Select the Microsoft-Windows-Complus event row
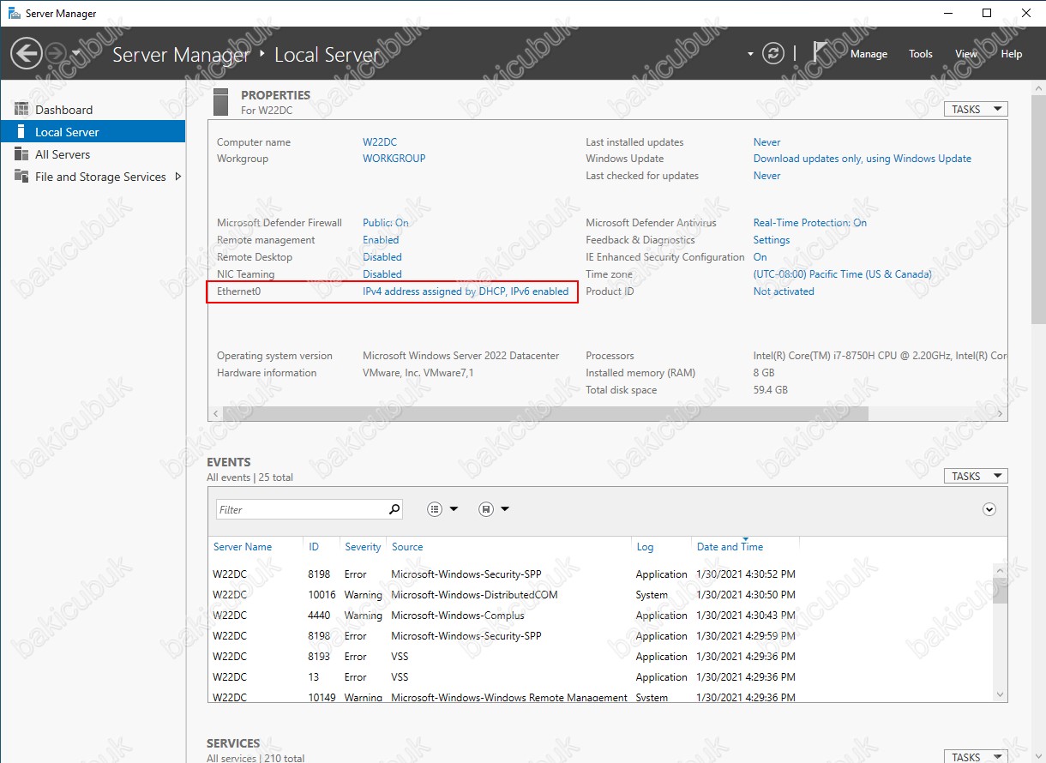 click(600, 616)
